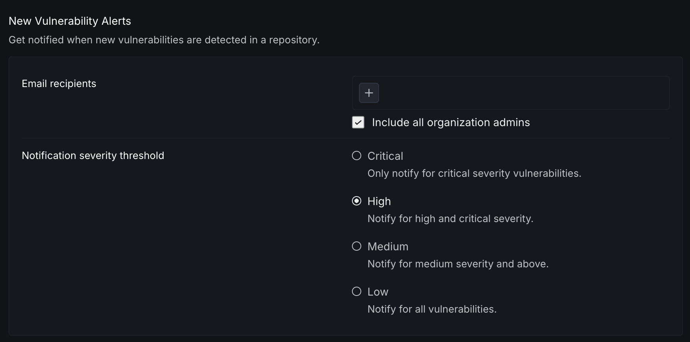Click the "Get notified when new vulnerabilities" subtitle
The width and height of the screenshot is (690, 342).
[164, 40]
